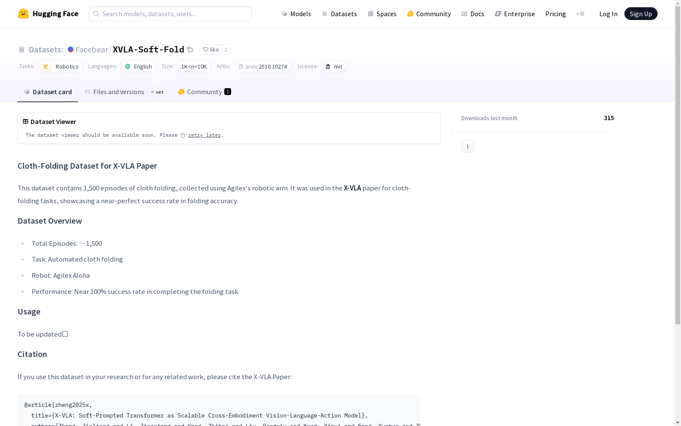
Task: Open the Robotics task tag
Action: (60, 66)
